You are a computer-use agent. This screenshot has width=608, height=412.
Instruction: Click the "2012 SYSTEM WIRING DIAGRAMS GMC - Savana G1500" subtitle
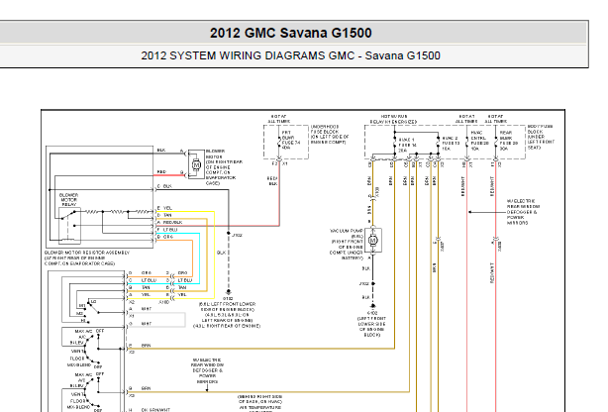point(290,55)
